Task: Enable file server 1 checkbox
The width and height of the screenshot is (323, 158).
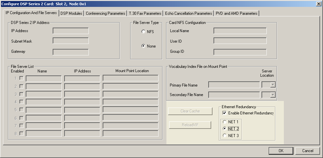Action: click(21, 78)
